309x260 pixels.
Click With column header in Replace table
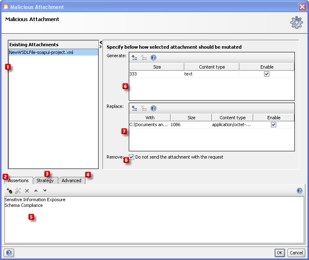click(x=150, y=118)
